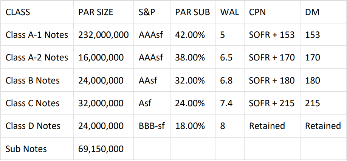
Task: Click the DM column header
Action: point(312,12)
